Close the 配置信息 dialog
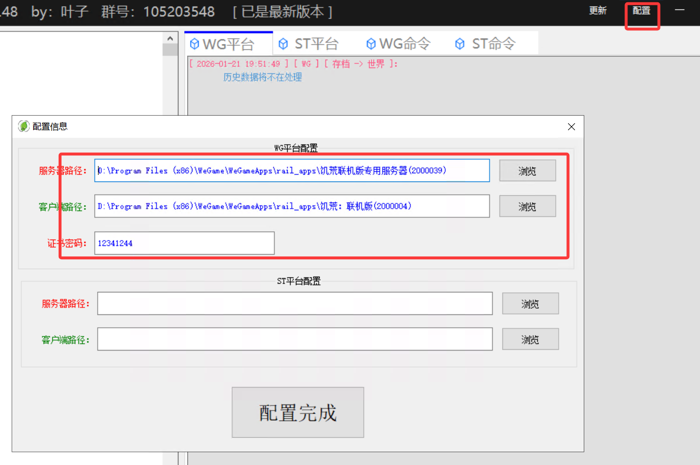The image size is (700, 465). click(x=571, y=127)
